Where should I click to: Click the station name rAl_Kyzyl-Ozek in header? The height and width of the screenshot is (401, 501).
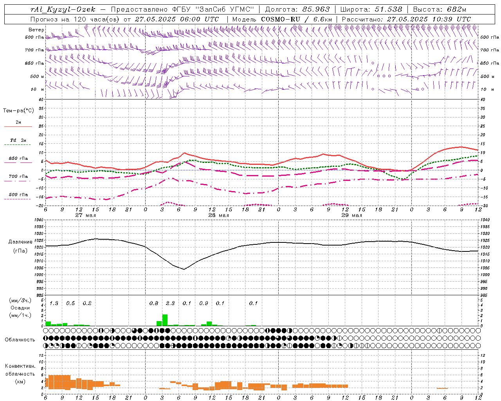click(x=63, y=9)
